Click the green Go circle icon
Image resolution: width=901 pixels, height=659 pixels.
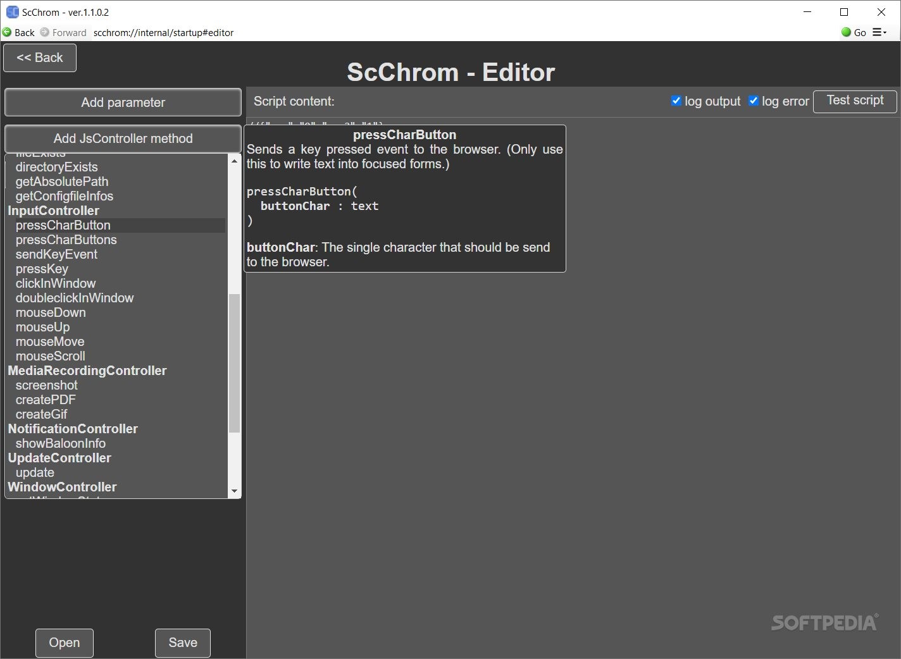click(846, 32)
